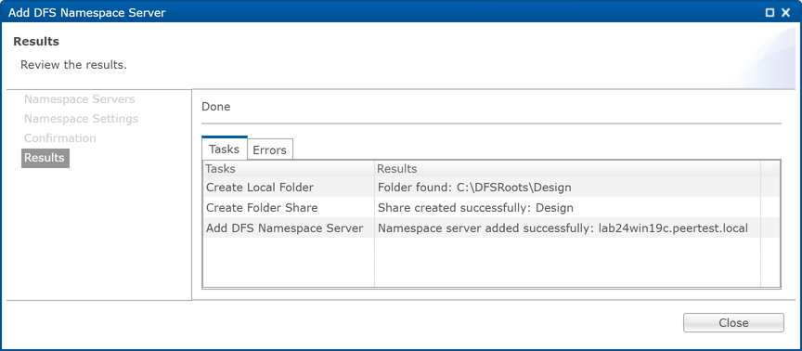Maximize the Add DFS Namespace Server dialog
Viewport: 802px width, 351px height.
pyautogui.click(x=770, y=13)
